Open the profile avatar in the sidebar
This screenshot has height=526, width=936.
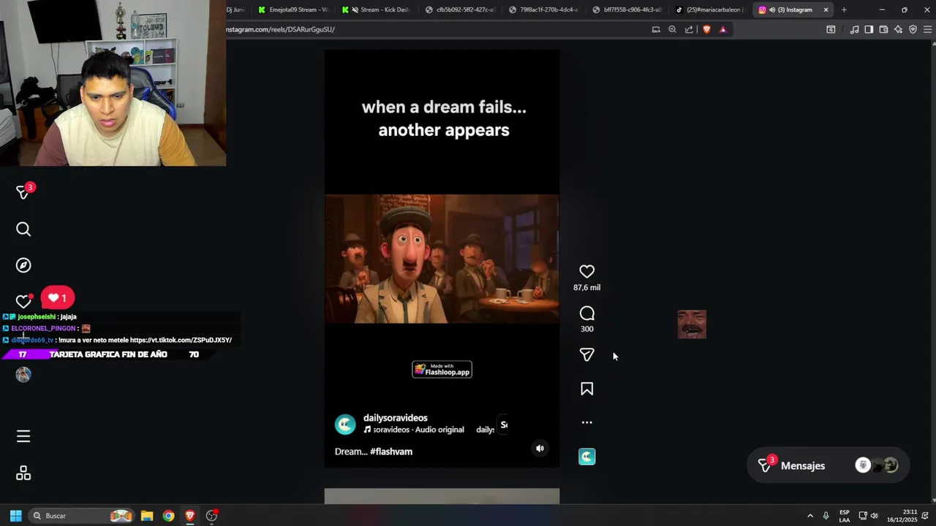pyautogui.click(x=23, y=375)
